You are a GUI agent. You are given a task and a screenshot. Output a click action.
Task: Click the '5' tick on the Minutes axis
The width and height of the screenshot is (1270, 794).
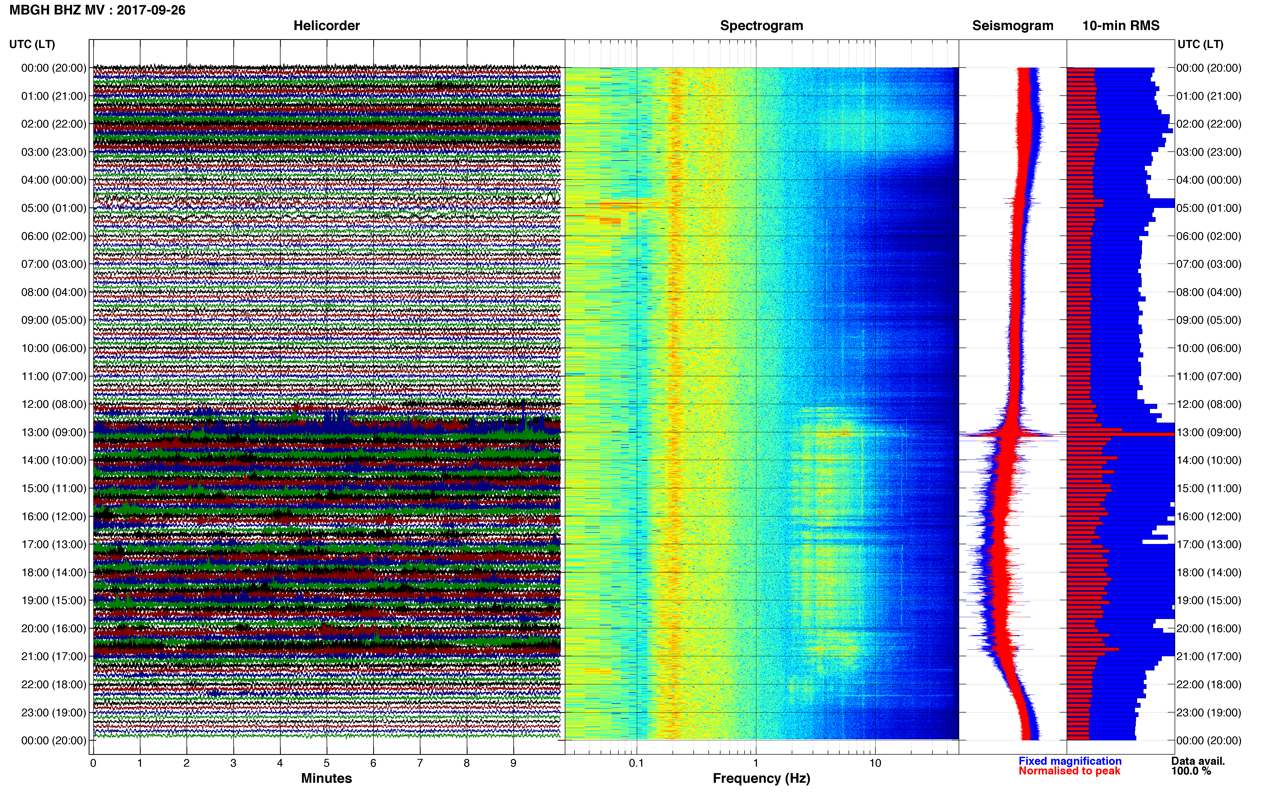[x=327, y=763]
